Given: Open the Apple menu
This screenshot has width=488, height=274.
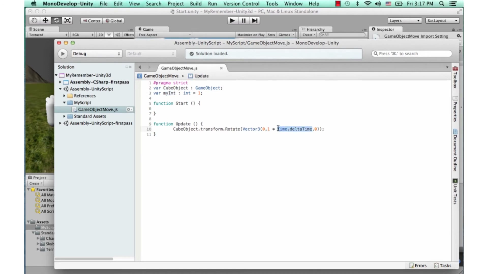Looking at the screenshot, I should click(x=34, y=4).
